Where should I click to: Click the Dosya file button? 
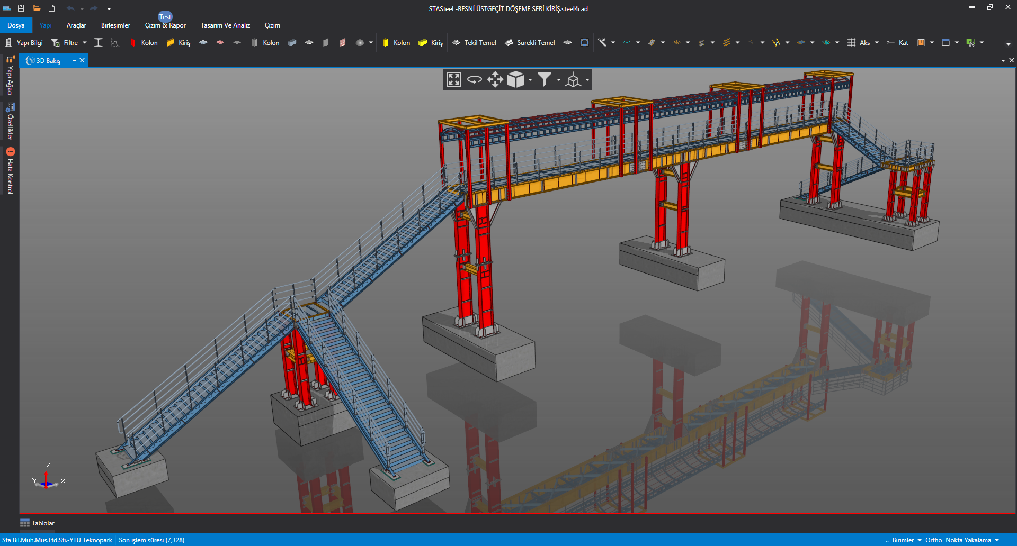(x=16, y=25)
